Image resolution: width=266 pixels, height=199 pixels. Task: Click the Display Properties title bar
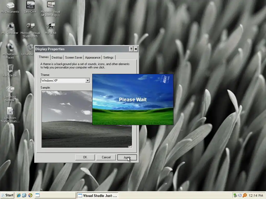pos(81,49)
